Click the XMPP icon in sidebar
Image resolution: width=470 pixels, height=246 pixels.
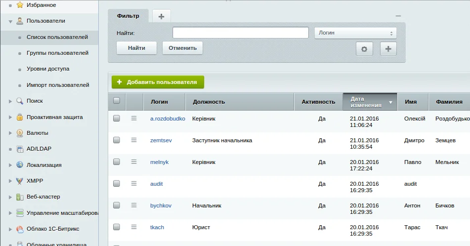[20, 181]
